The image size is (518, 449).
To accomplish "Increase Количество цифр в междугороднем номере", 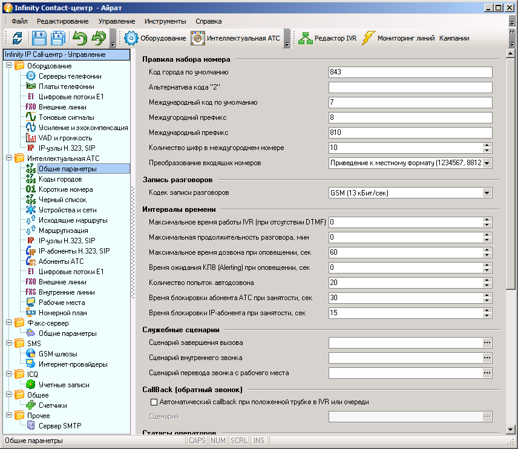I will click(x=487, y=145).
